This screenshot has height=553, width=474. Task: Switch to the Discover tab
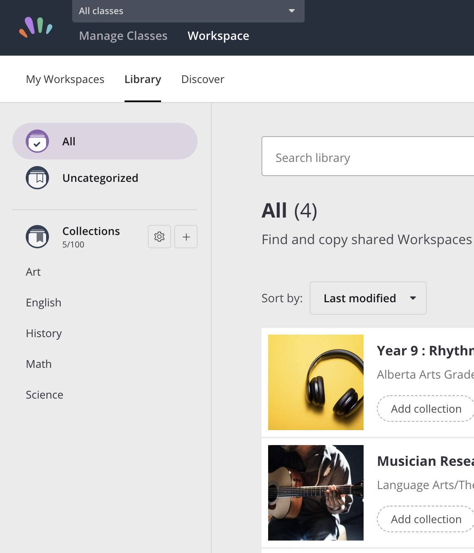(203, 79)
